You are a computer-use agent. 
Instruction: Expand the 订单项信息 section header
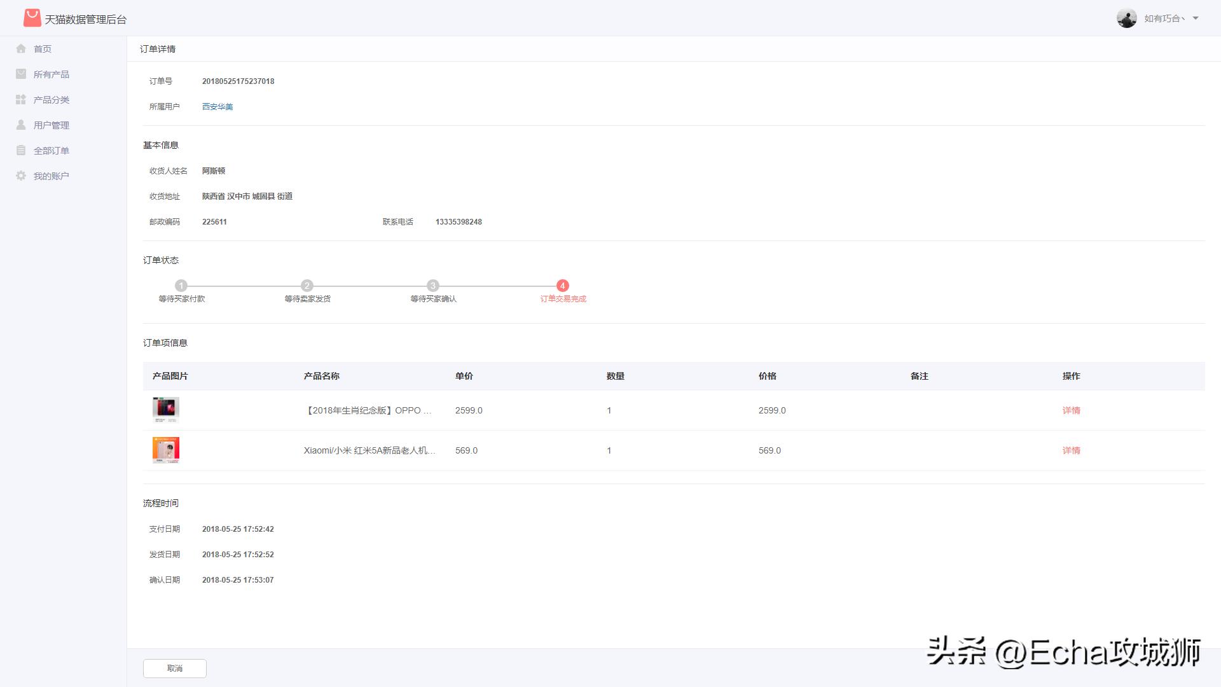pos(165,343)
